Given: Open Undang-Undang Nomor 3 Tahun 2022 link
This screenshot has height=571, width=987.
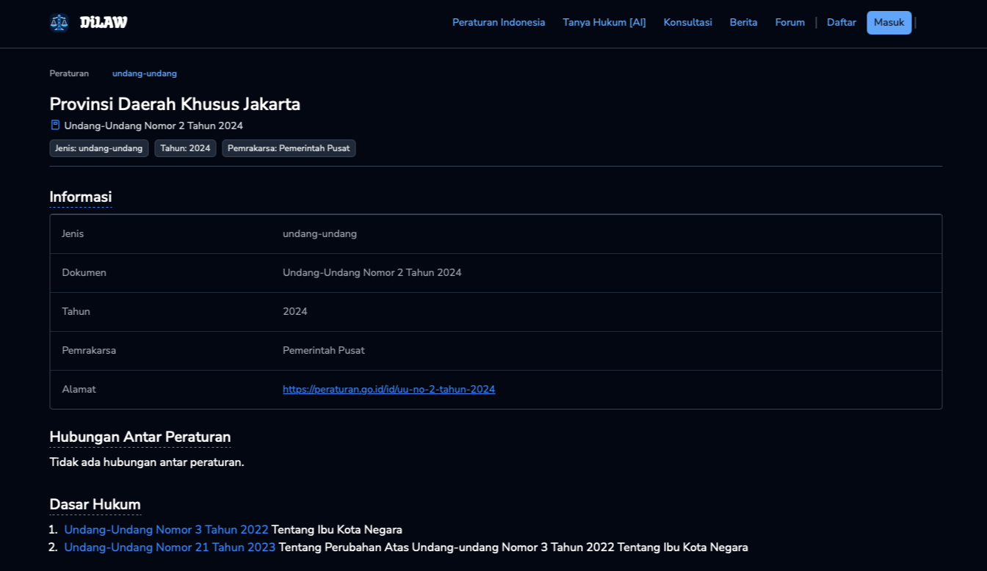Looking at the screenshot, I should (166, 530).
